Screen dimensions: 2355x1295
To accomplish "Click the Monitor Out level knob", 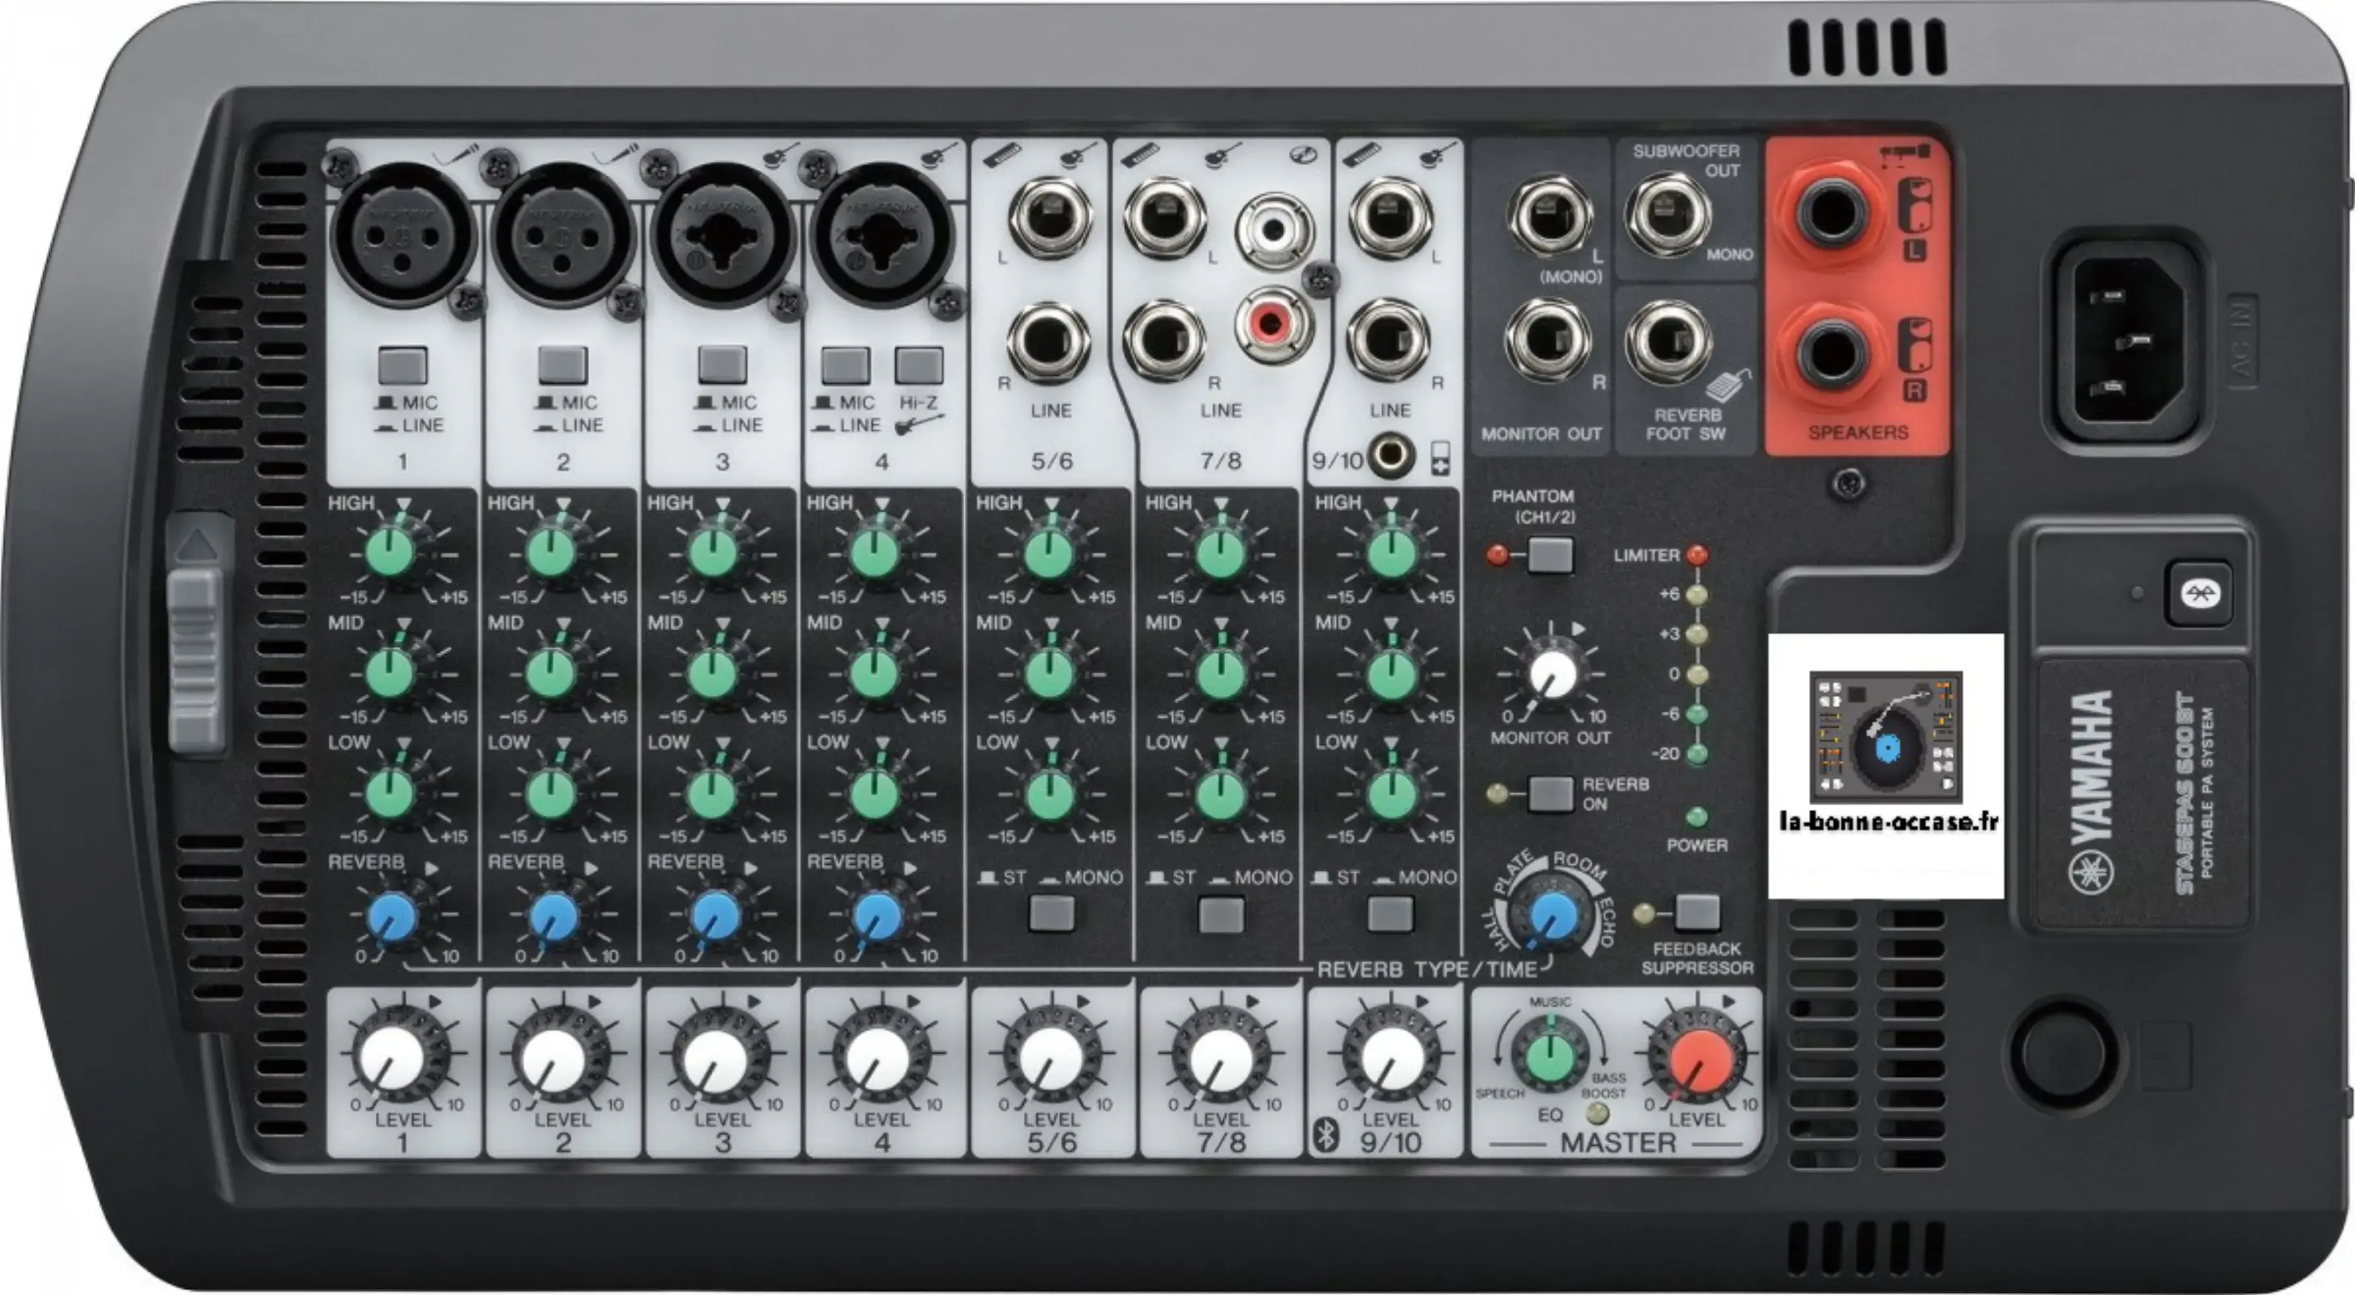I will (x=1552, y=674).
